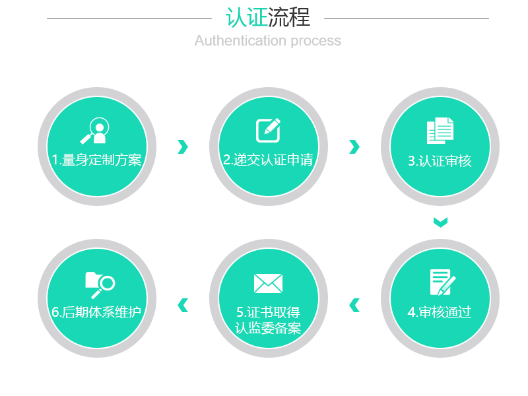This screenshot has height=396, width=528.
Task: Click the left chevron between steps 5 and 6
Action: [183, 305]
